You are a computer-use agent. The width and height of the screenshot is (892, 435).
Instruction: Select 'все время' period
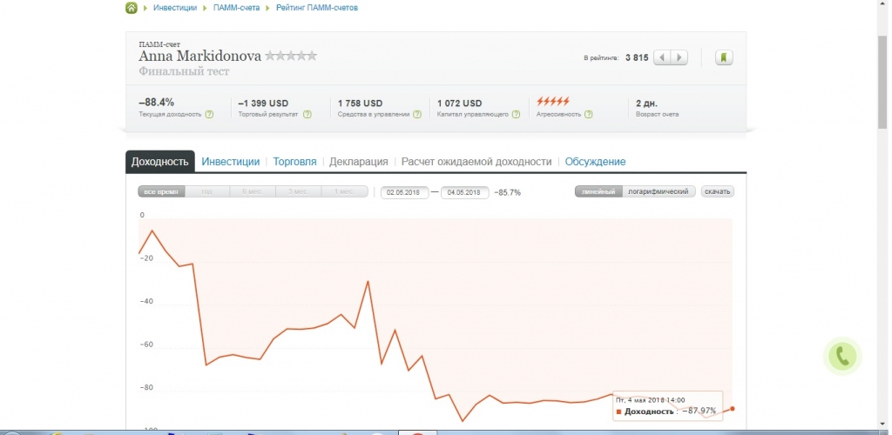click(161, 192)
